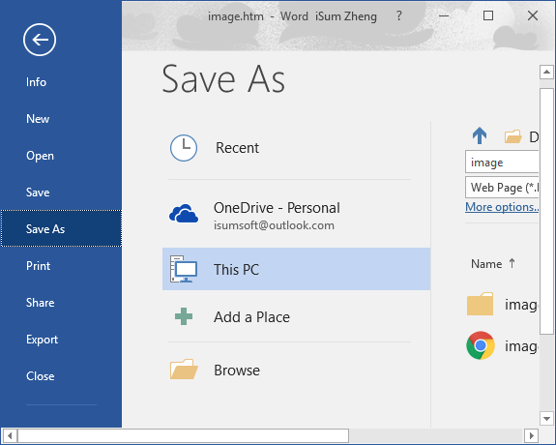Screen dimensions: 556x445
Task: Open the Web Page file type dropdown
Action: [x=502, y=187]
